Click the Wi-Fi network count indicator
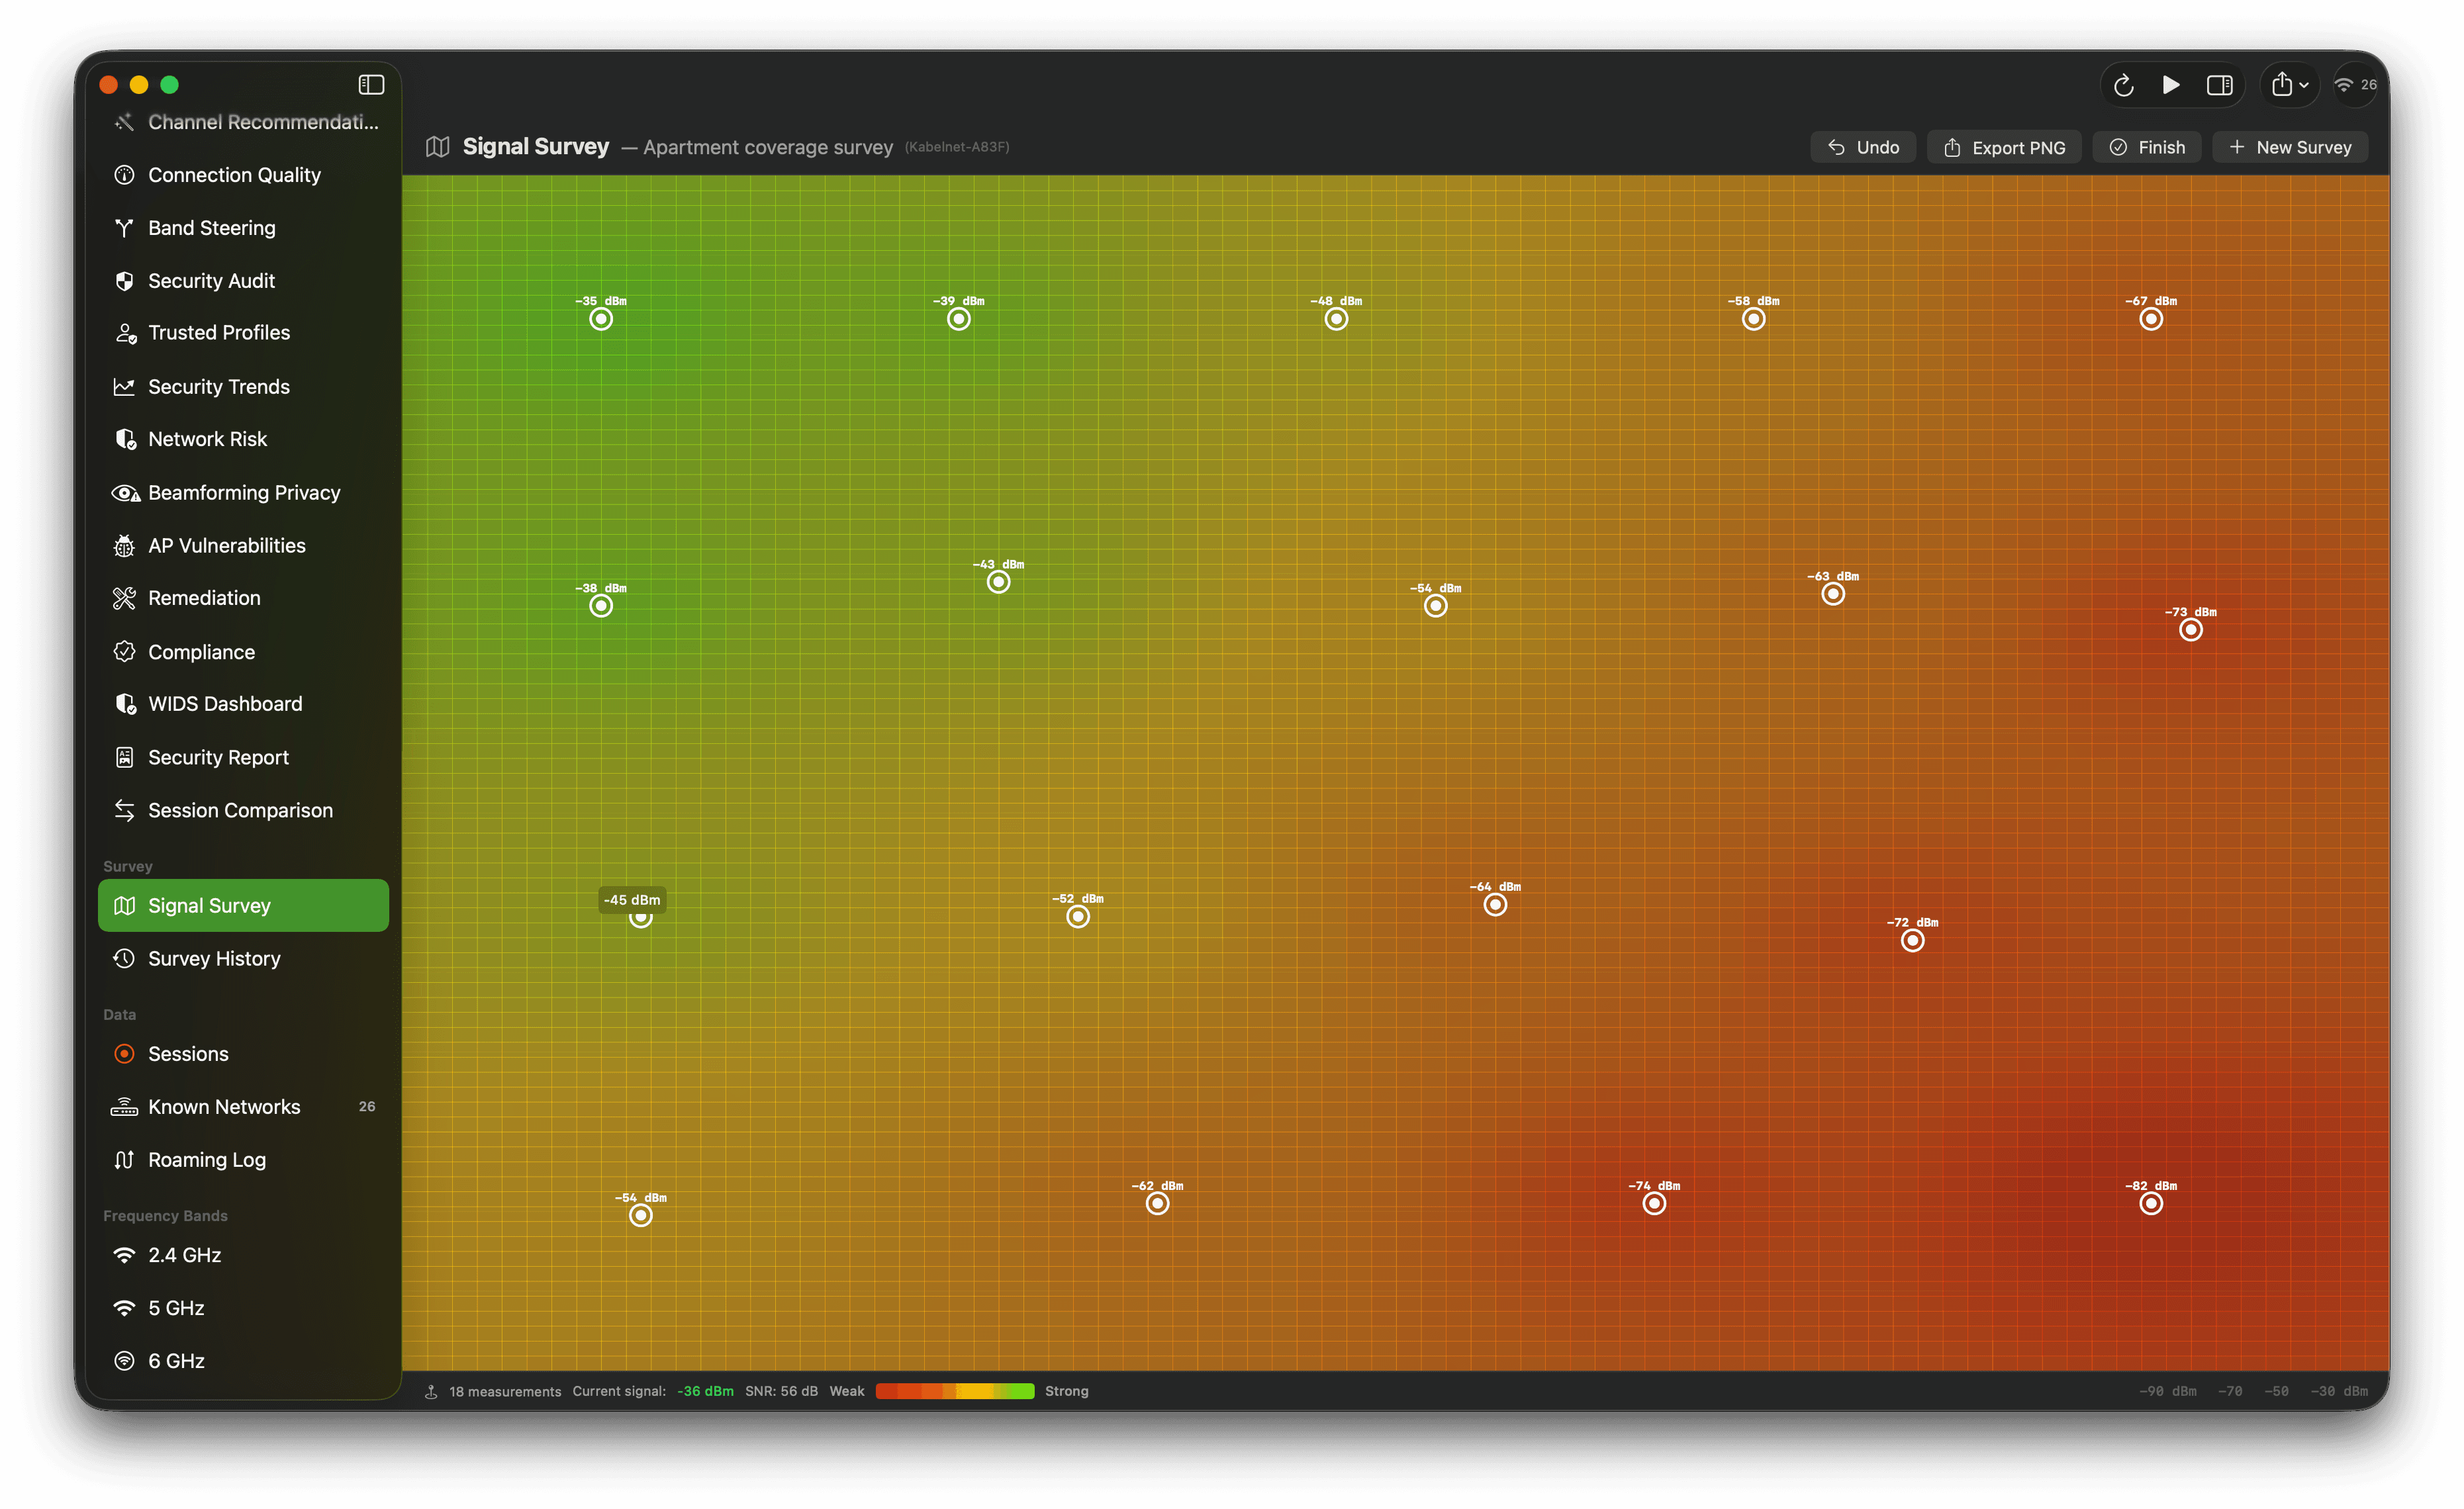The height and width of the screenshot is (1509, 2464). (x=2355, y=86)
